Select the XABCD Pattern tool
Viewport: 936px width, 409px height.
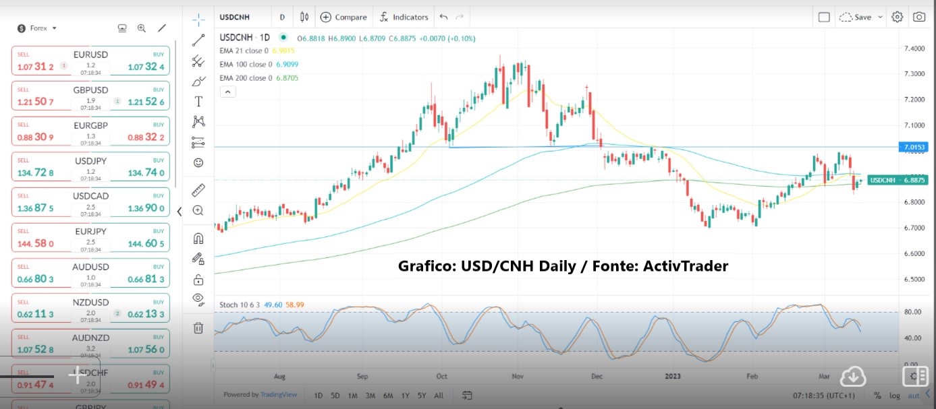(x=198, y=121)
